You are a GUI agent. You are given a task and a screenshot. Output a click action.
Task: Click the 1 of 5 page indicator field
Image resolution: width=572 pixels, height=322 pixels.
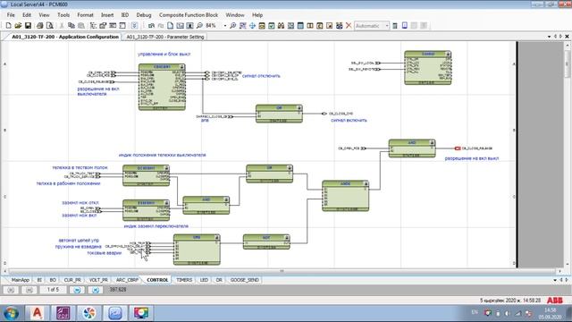pos(53,290)
